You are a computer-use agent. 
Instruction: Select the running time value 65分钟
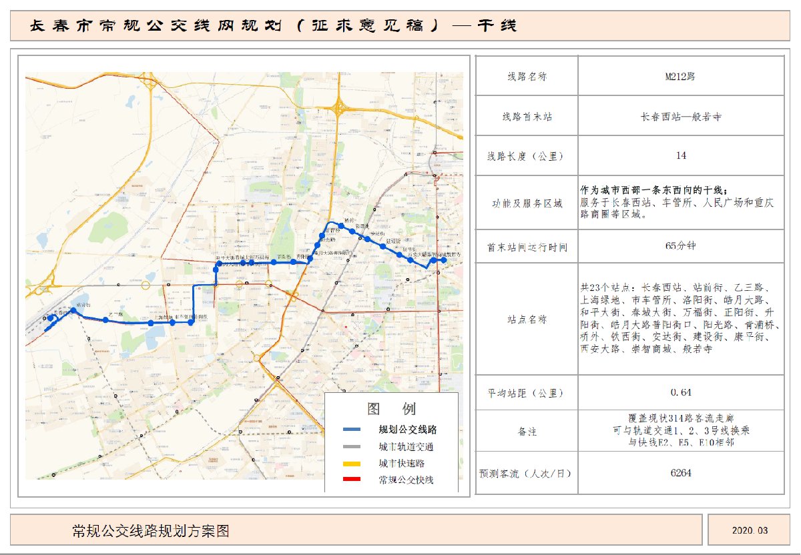(x=680, y=245)
